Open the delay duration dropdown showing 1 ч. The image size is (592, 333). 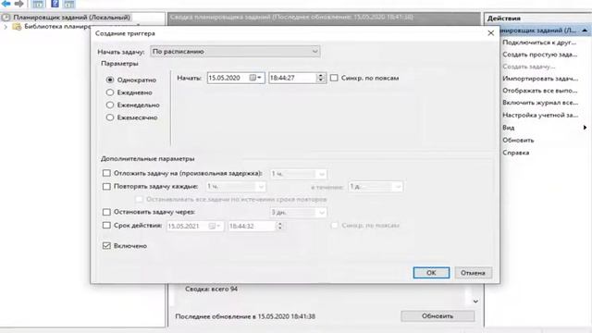tap(298, 174)
